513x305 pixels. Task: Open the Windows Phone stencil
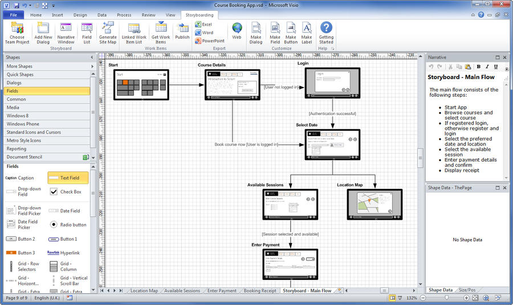[47, 123]
